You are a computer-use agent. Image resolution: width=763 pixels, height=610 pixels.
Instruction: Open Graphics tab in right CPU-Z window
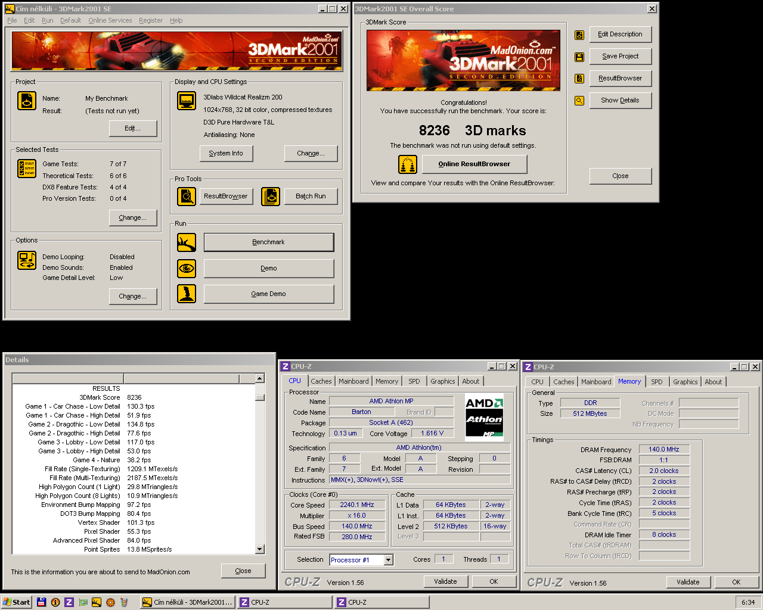686,382
